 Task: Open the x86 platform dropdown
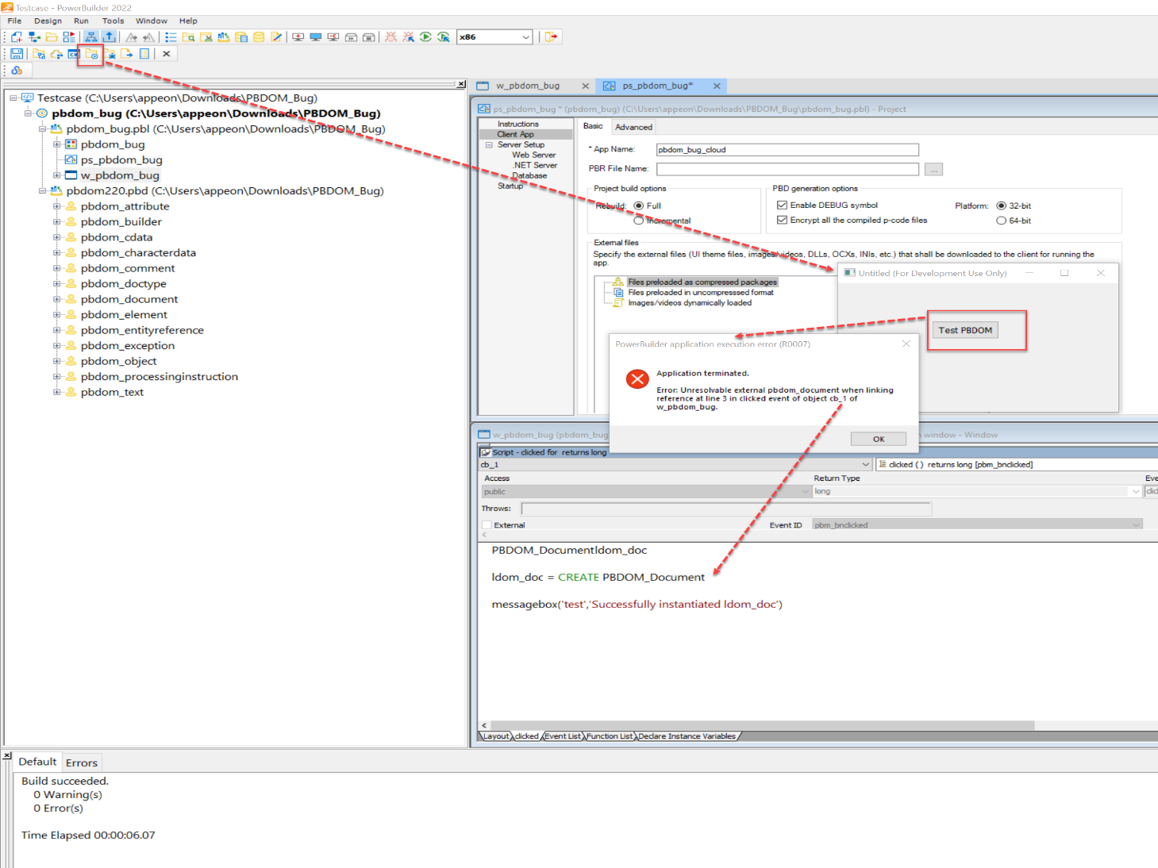(525, 37)
